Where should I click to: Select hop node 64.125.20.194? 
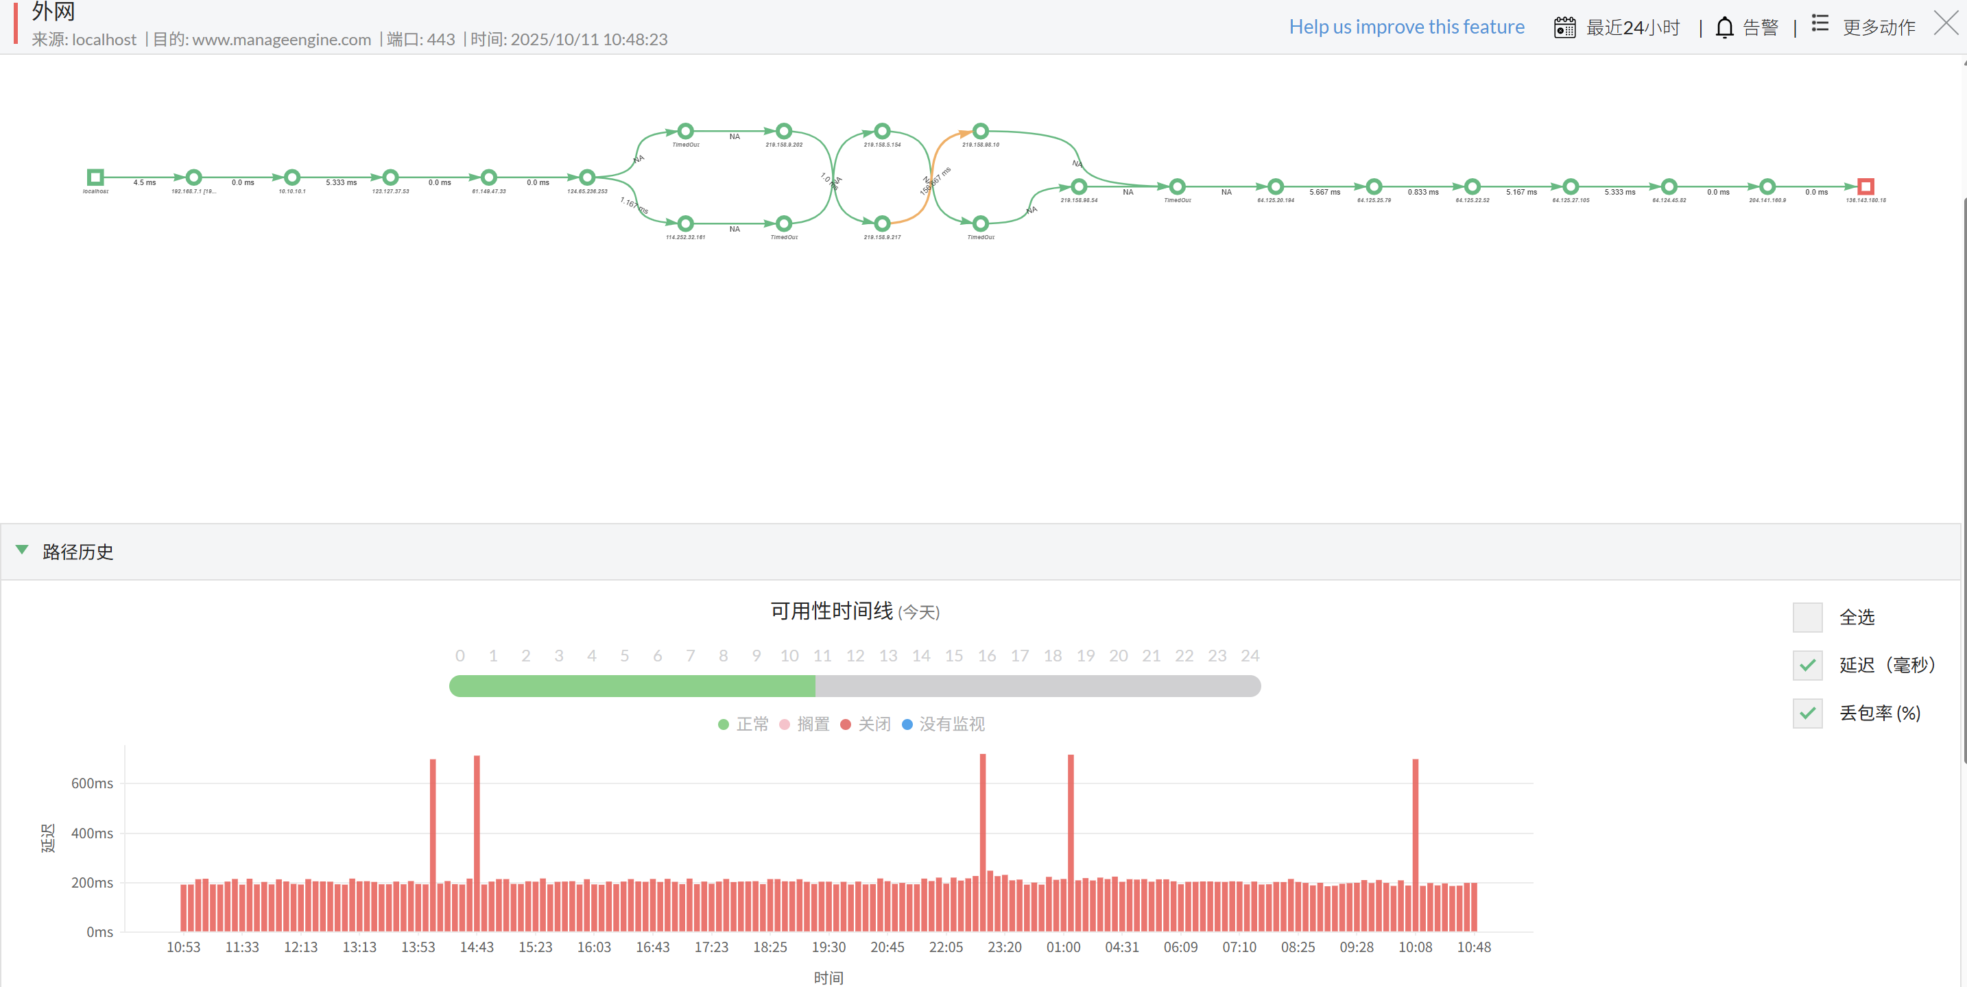click(x=1274, y=185)
